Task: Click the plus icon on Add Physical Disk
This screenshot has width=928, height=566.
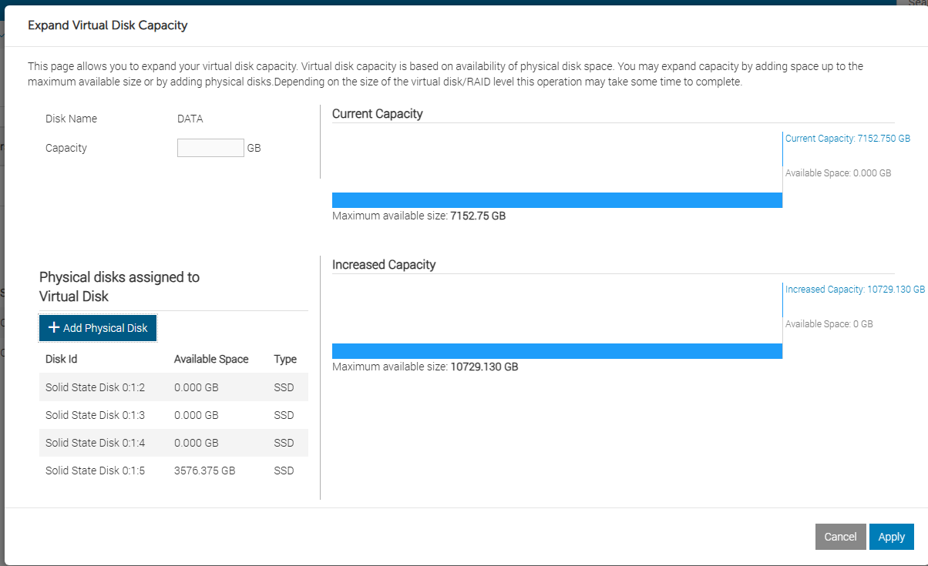Action: 54,328
